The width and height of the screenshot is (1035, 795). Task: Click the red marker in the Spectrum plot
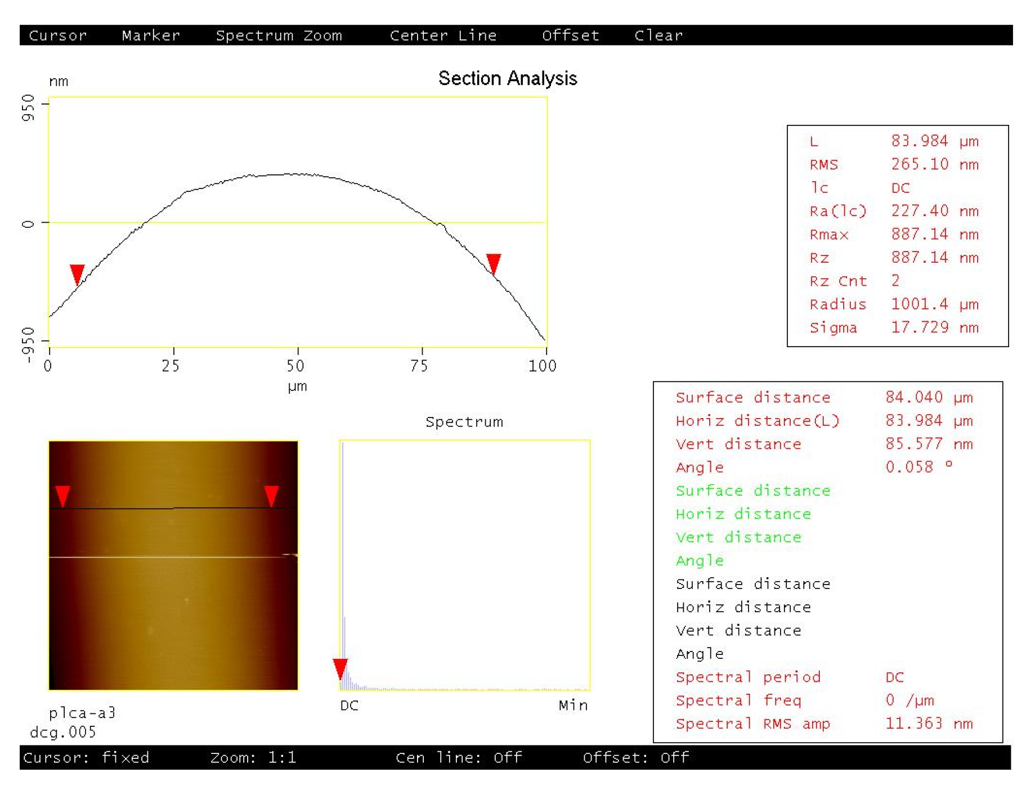340,668
